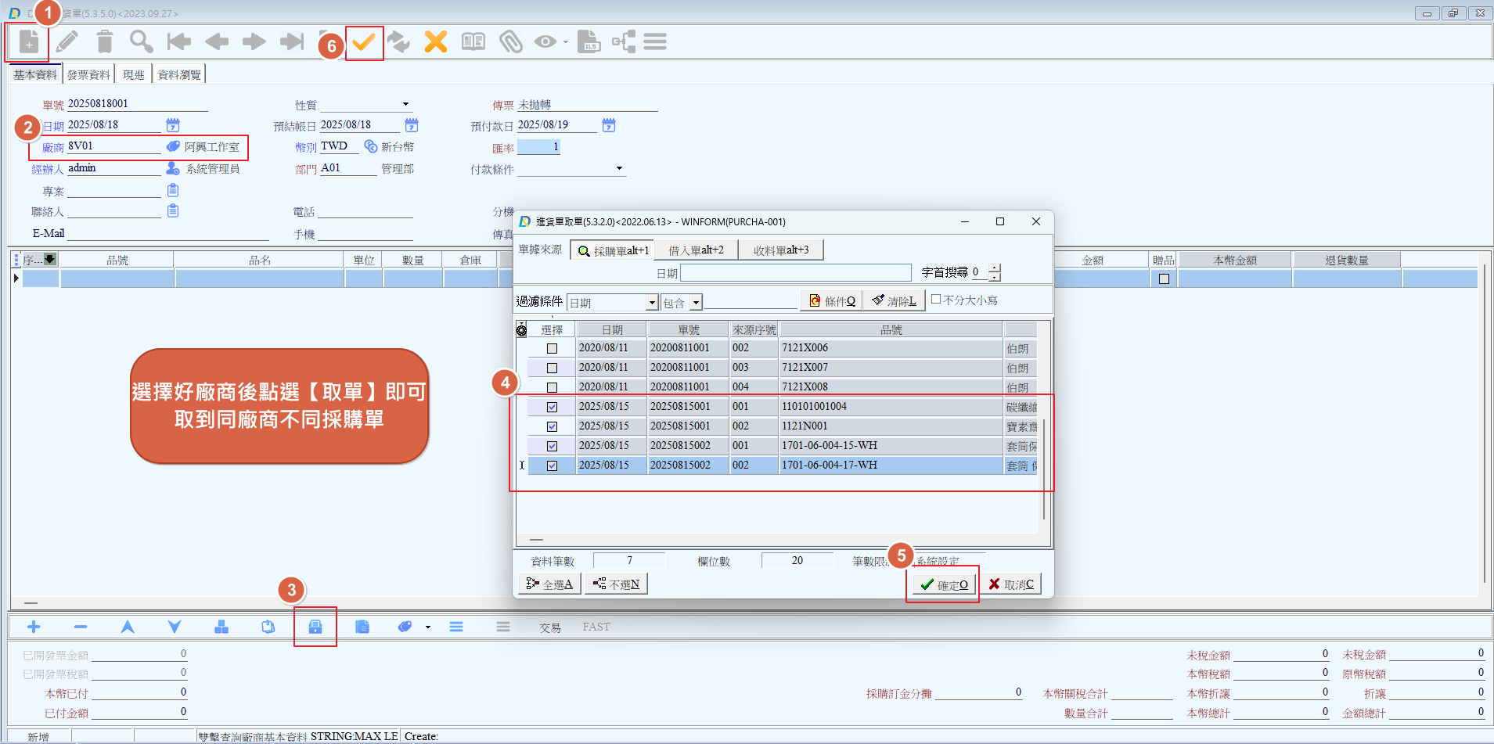Untick checkbox for row 1121N001
The height and width of the screenshot is (744, 1494).
point(552,426)
